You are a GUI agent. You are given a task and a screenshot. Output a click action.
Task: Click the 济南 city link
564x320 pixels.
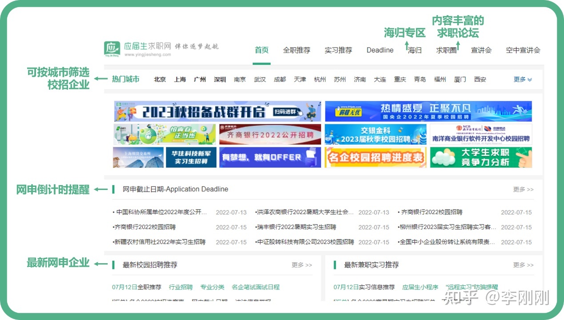[x=360, y=79]
